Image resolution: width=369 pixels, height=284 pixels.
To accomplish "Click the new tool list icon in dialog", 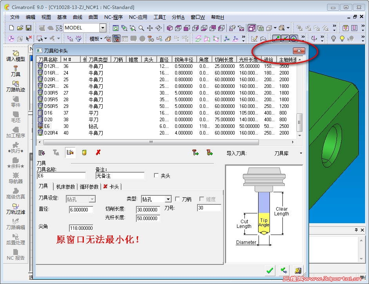I will pyautogui.click(x=42, y=153).
